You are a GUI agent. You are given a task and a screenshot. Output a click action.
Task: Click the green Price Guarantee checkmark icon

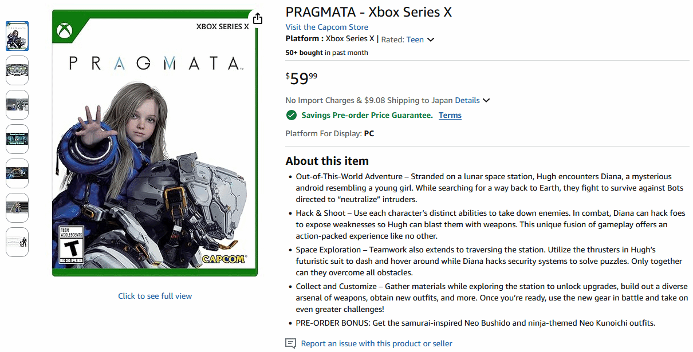[292, 115]
